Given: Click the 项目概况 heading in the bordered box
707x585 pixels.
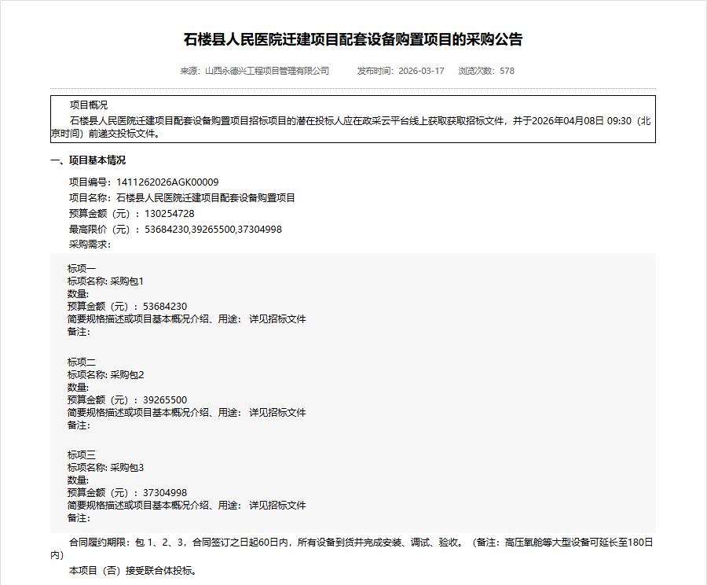Looking at the screenshot, I should click(x=89, y=105).
